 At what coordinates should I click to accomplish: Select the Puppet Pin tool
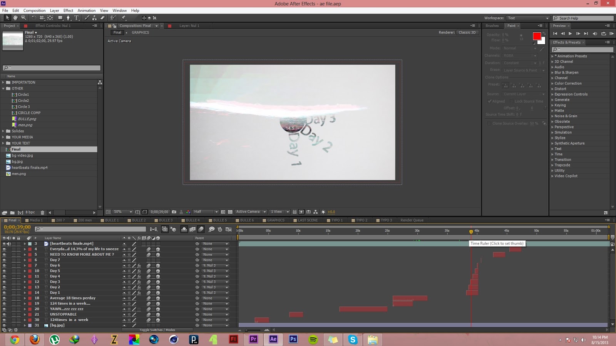point(124,18)
